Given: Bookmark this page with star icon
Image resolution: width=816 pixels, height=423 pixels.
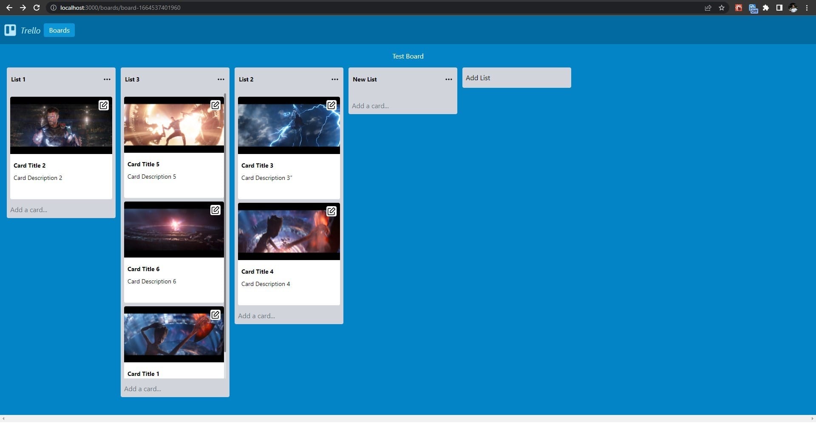Looking at the screenshot, I should pyautogui.click(x=722, y=8).
